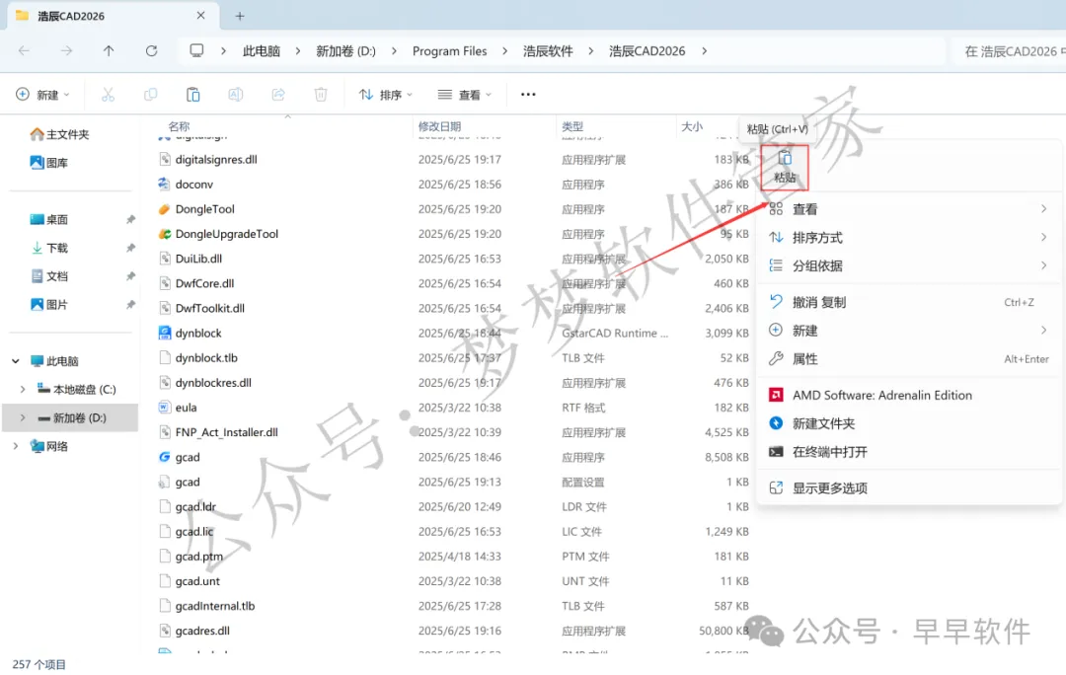Click the toolbar Paste clipboard icon

click(x=193, y=95)
